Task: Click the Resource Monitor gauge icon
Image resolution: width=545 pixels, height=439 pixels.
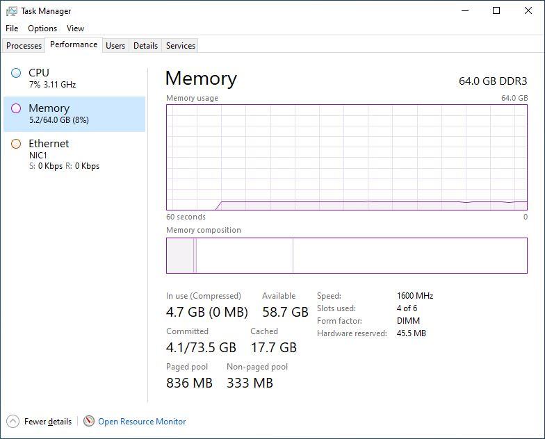Action: point(89,421)
